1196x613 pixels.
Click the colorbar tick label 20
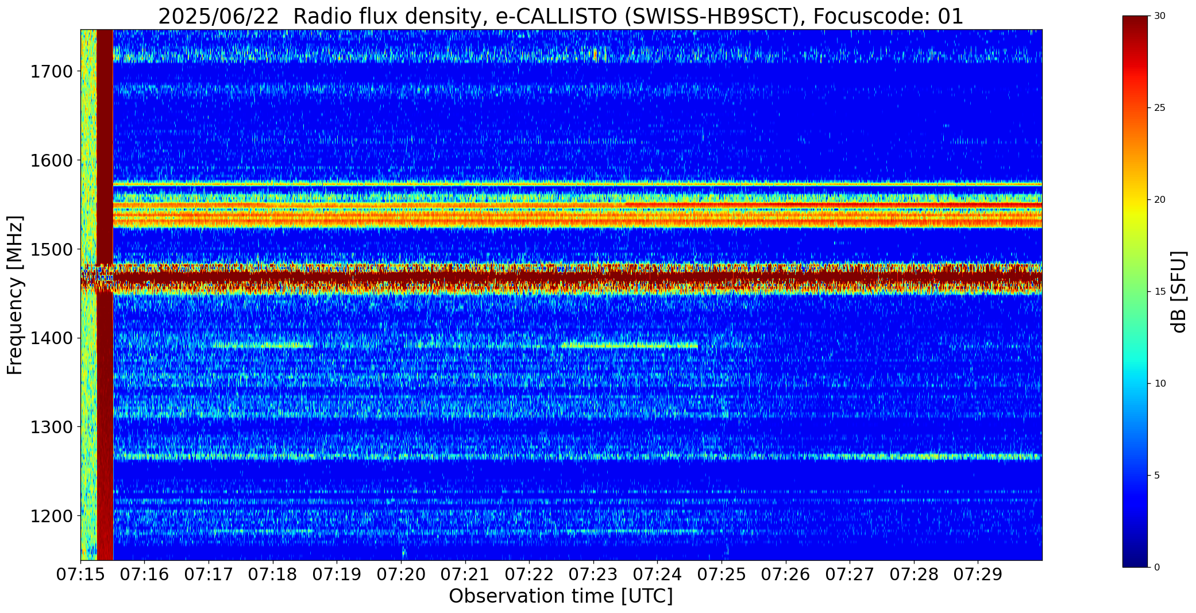click(x=1160, y=200)
